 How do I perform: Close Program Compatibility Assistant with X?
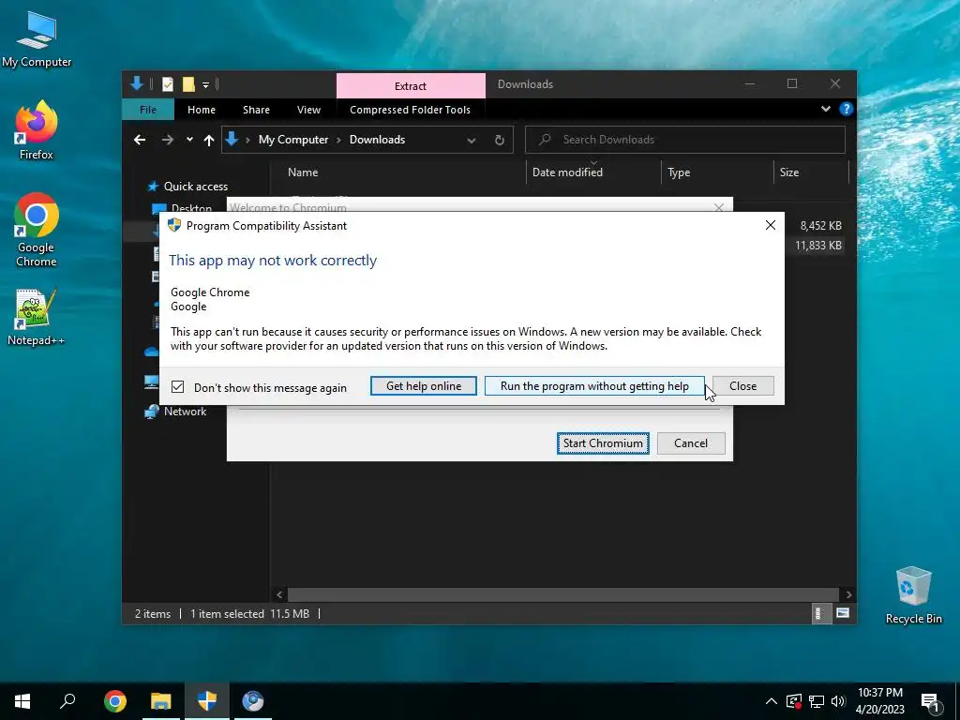pos(771,225)
